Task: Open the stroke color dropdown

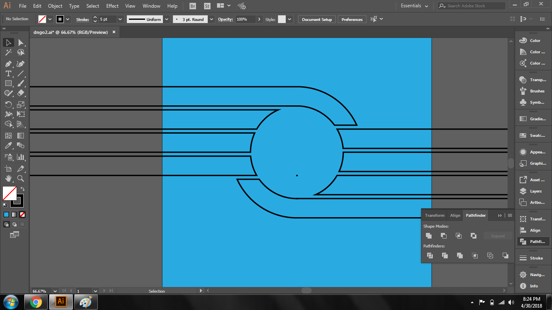Action: [68, 19]
